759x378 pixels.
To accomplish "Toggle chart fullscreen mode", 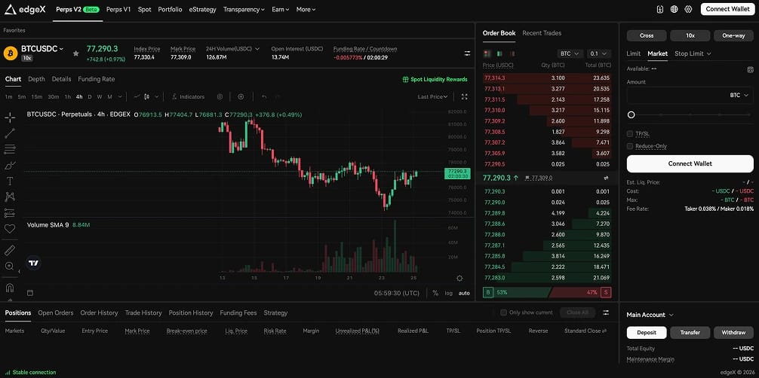I will [464, 96].
